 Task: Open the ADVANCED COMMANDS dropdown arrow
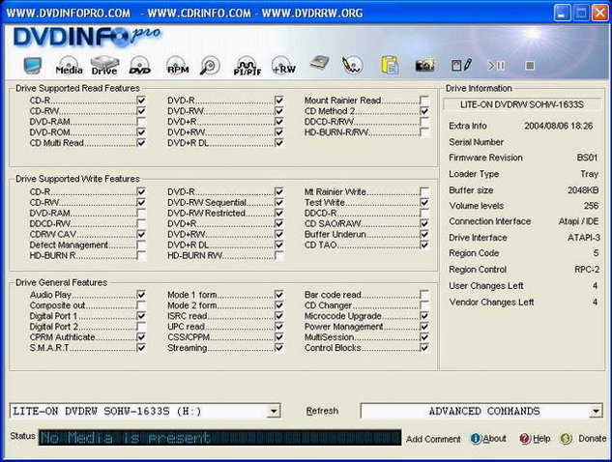tap(596, 411)
